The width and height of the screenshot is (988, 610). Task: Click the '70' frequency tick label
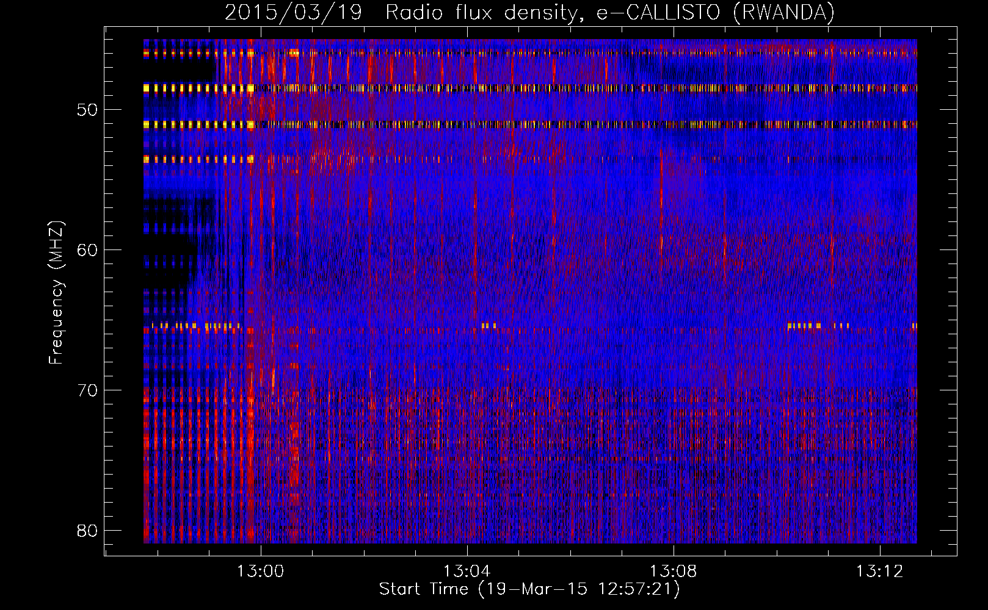click(87, 390)
